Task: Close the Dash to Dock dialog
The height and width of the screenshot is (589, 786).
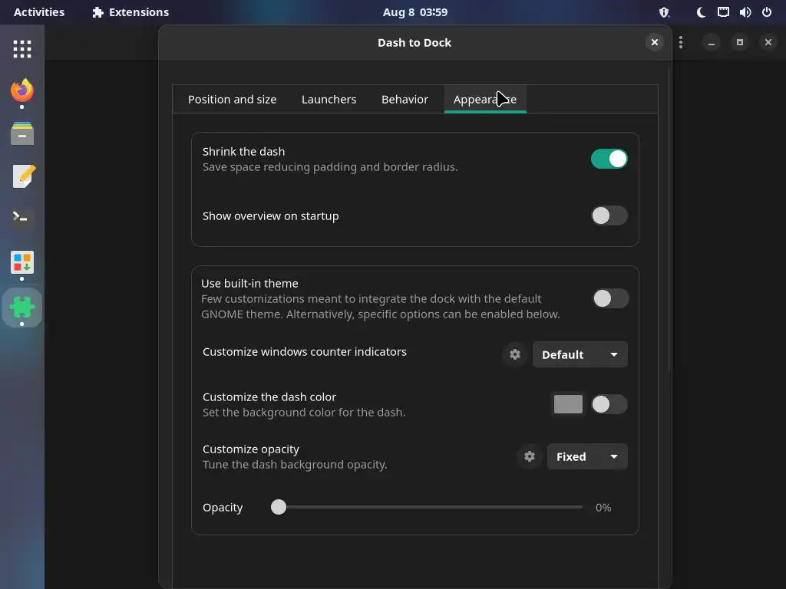Action: pyautogui.click(x=654, y=43)
